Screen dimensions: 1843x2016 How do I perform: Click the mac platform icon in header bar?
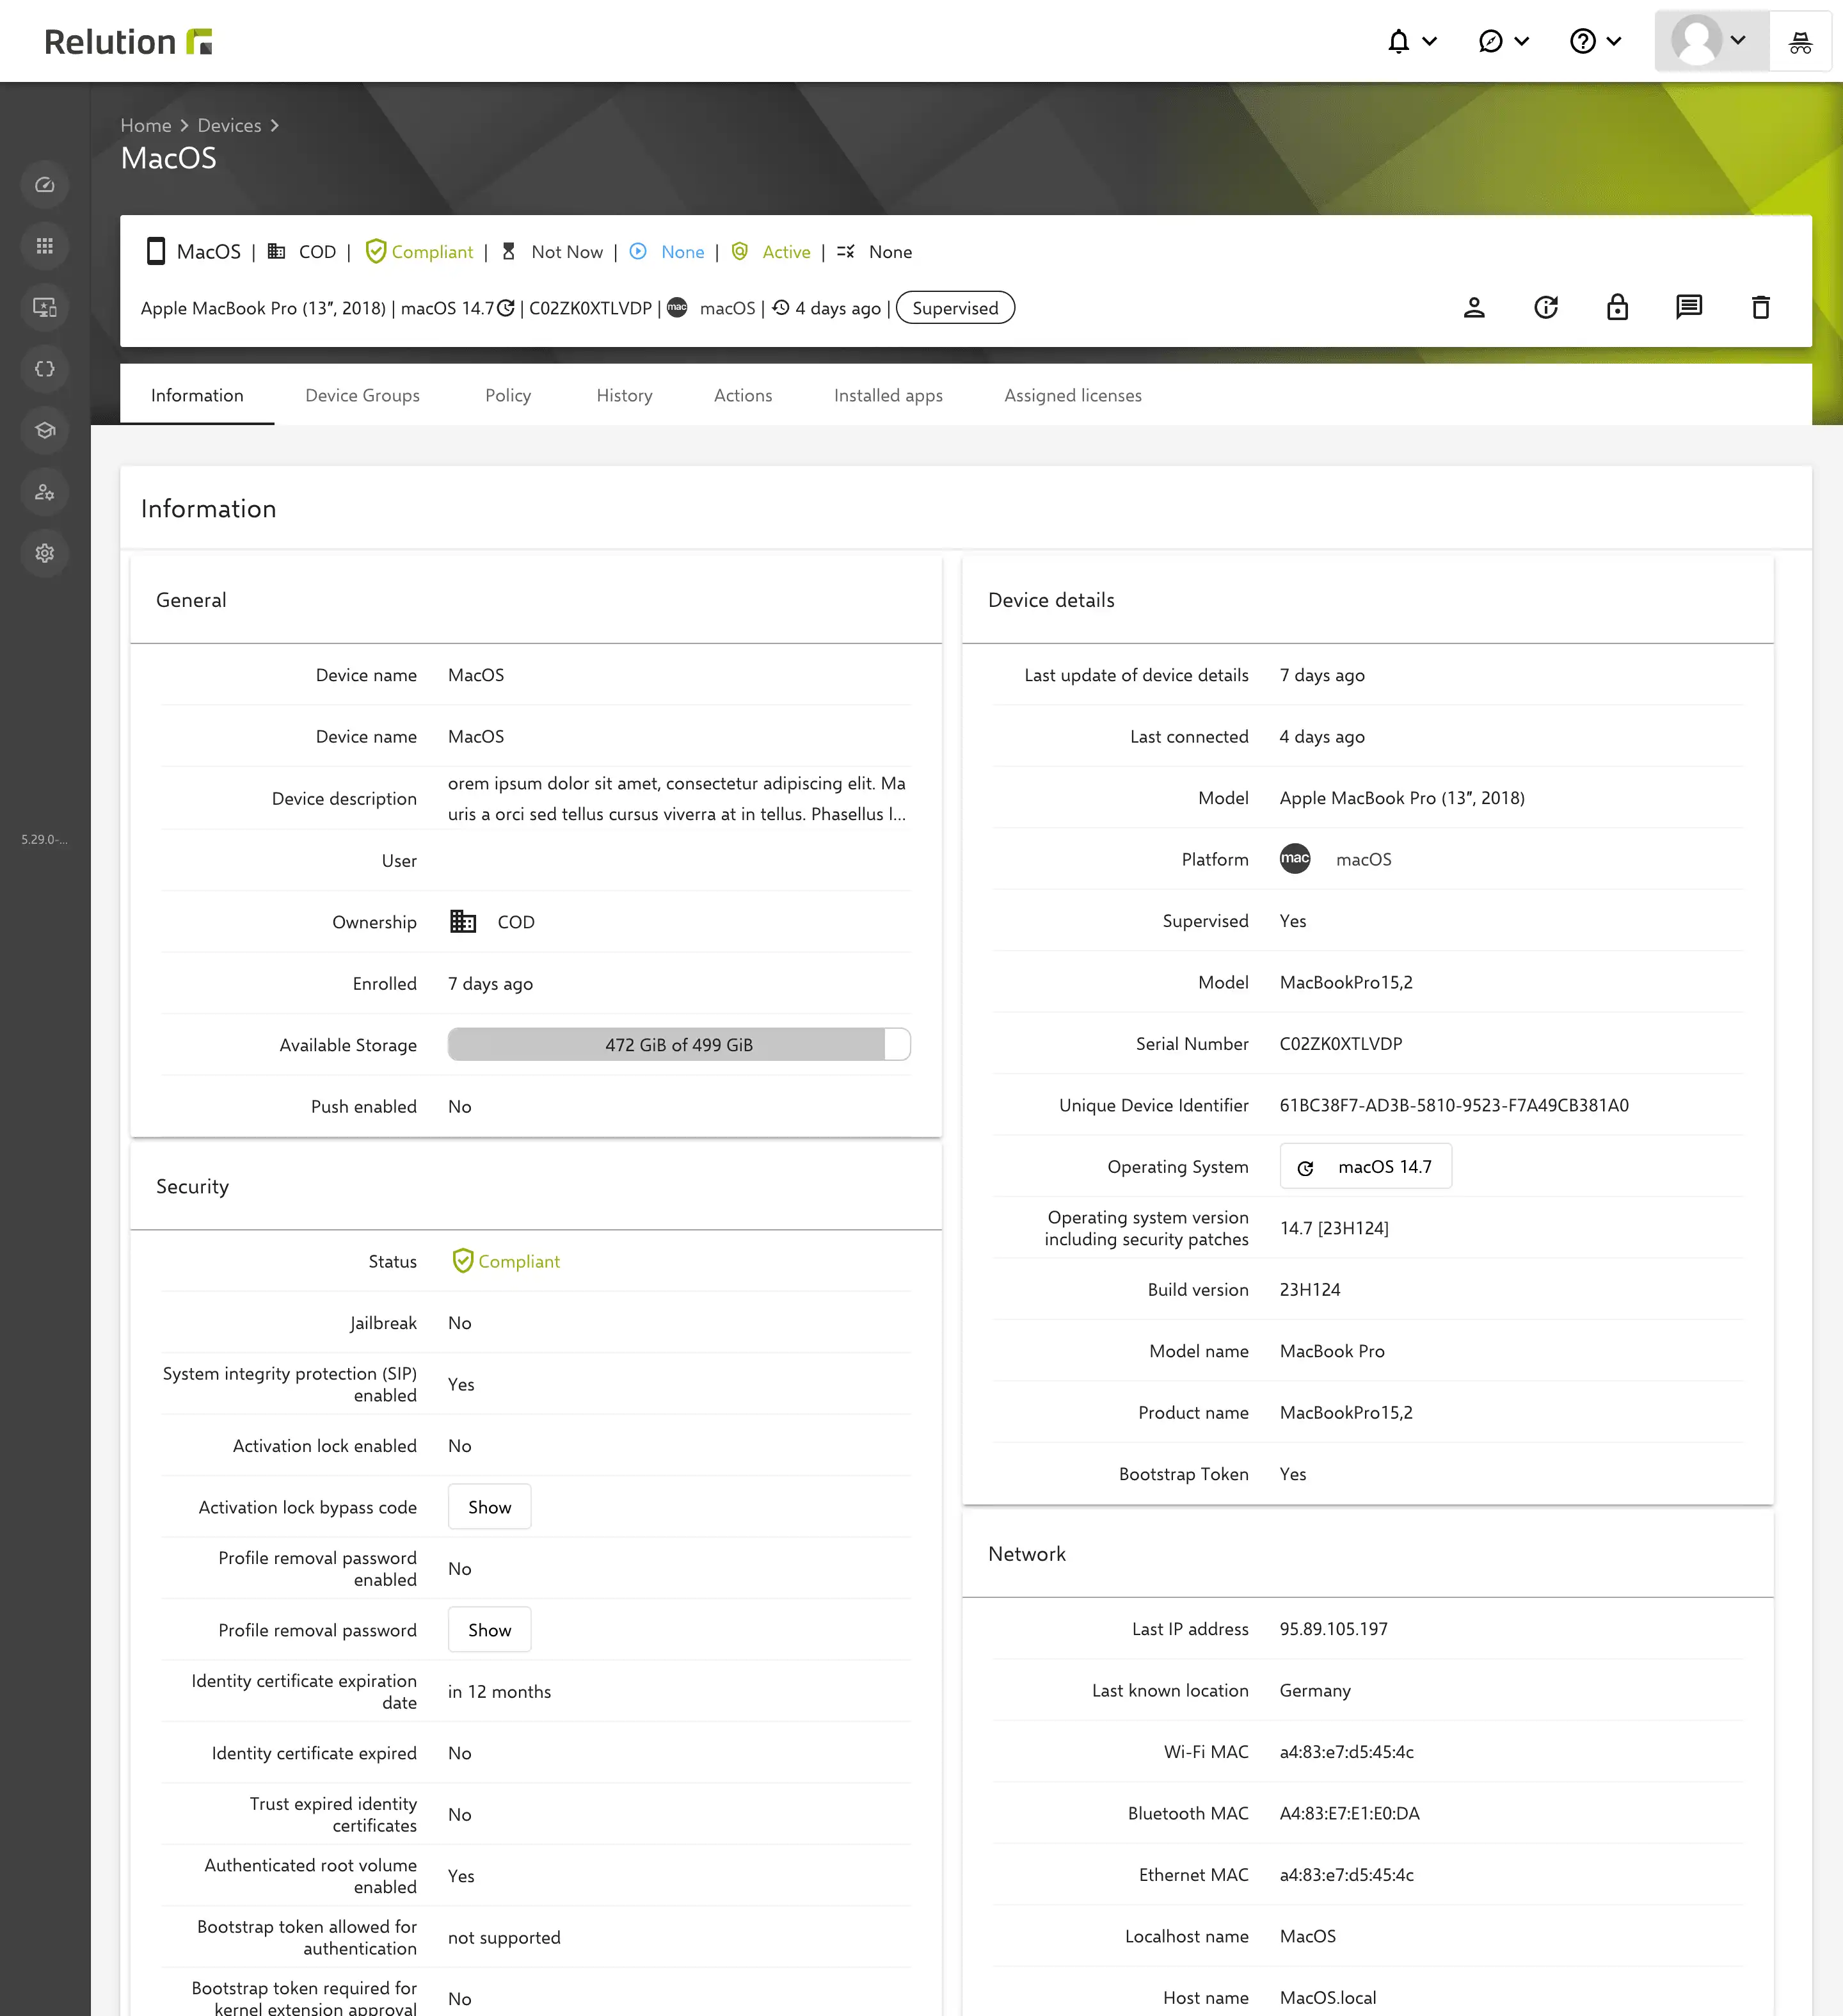(x=678, y=307)
